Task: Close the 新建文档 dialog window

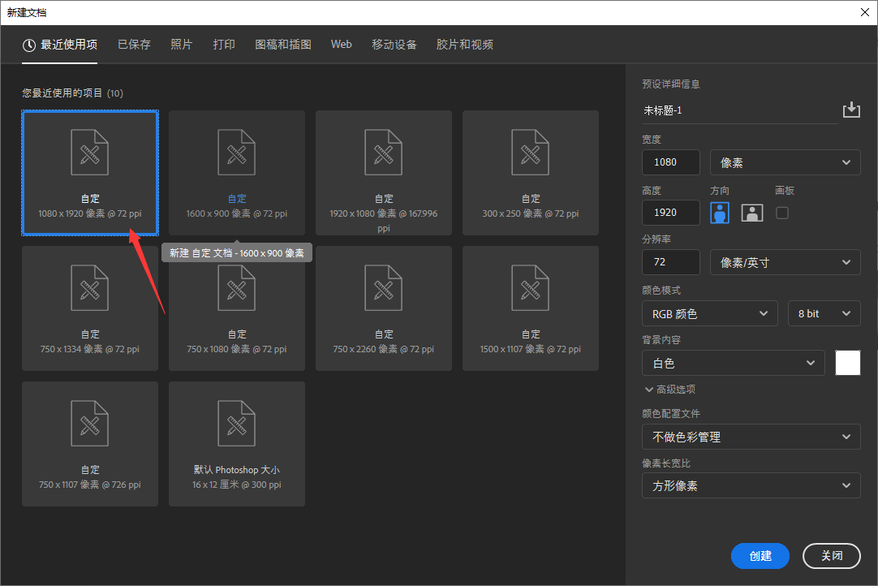Action: click(x=864, y=12)
